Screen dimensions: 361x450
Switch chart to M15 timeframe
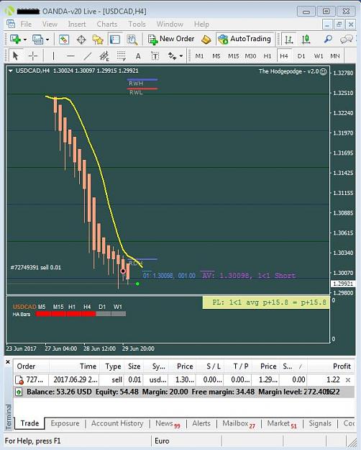(234, 56)
